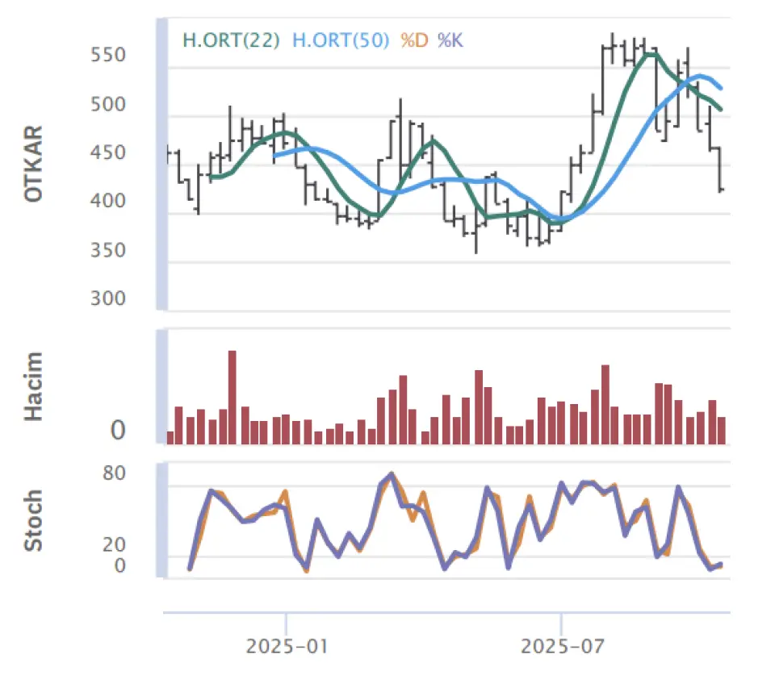The image size is (775, 696).
Task: Click the 0 label on Hacim axis
Action: 119,431
